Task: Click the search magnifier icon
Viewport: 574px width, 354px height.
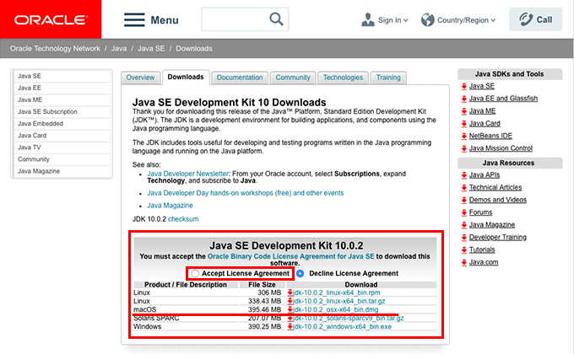Action: [276, 19]
